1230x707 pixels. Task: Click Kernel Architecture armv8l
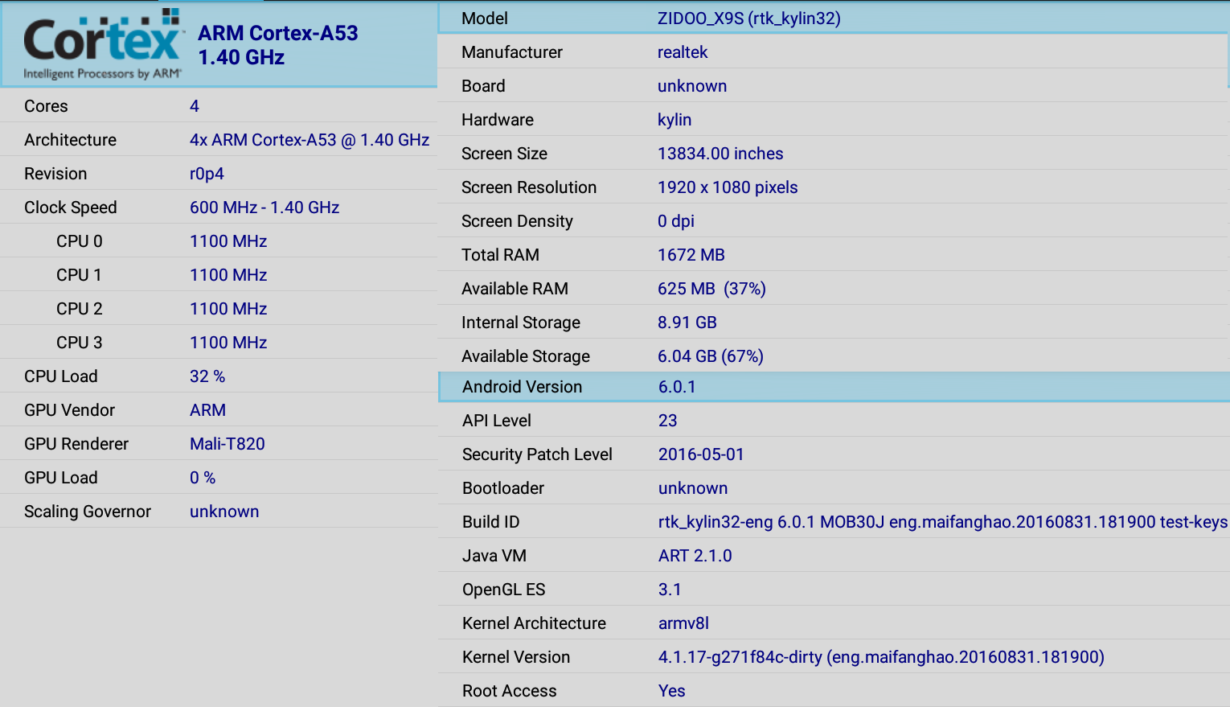point(683,623)
